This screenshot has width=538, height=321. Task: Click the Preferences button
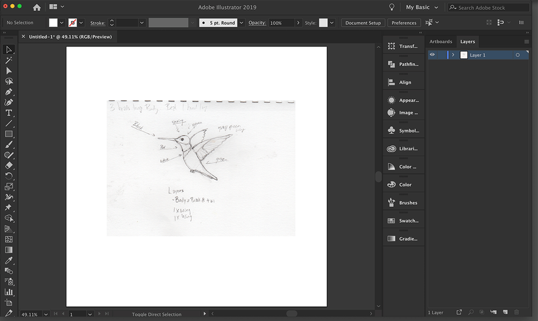pyautogui.click(x=404, y=23)
